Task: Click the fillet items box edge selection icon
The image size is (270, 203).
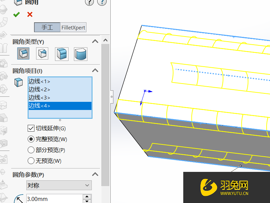Action: 19,82
